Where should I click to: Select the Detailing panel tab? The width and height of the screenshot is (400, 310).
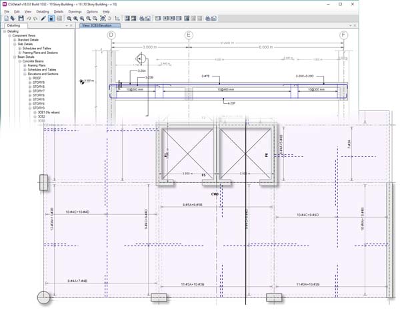point(13,25)
